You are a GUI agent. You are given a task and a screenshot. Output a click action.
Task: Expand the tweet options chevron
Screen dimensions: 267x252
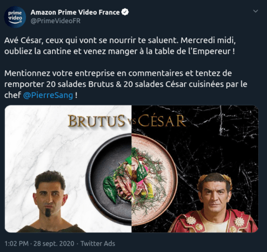(x=256, y=11)
